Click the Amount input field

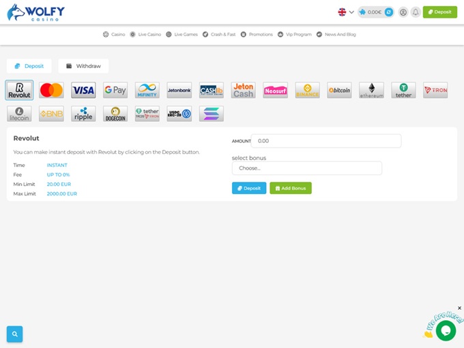point(326,141)
